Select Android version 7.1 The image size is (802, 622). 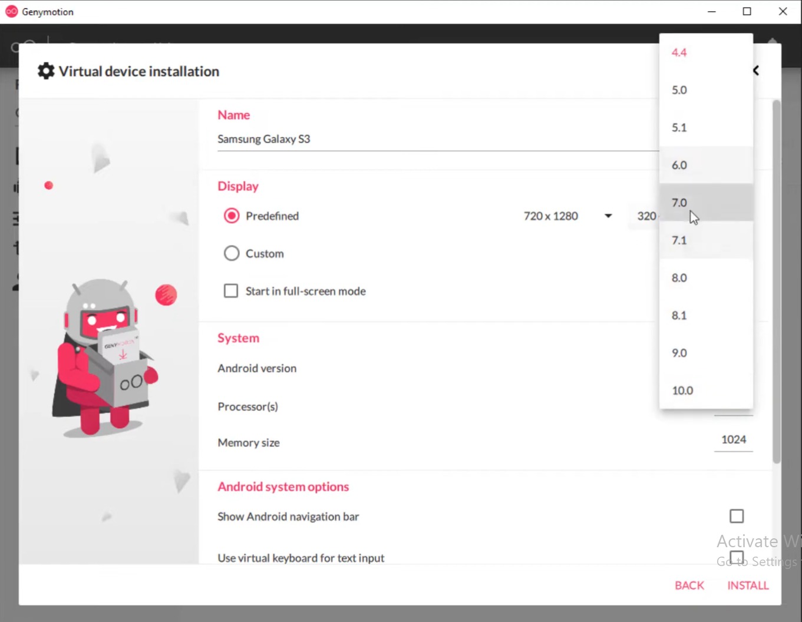pyautogui.click(x=706, y=240)
